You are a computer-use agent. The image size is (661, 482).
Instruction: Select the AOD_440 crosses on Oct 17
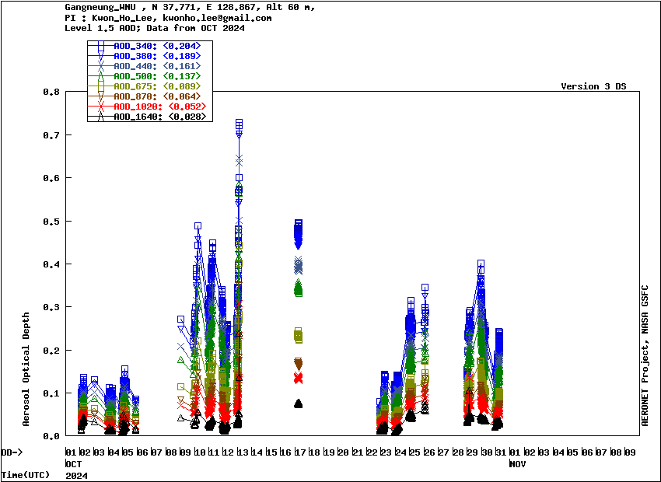point(299,266)
